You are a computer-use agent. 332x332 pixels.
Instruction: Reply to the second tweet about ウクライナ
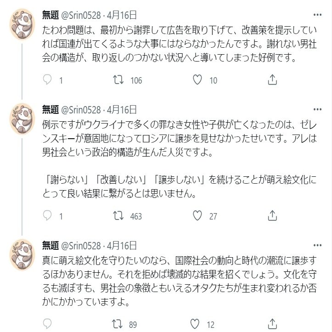click(48, 216)
